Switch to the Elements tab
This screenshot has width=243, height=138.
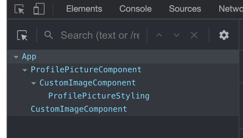(x=84, y=9)
